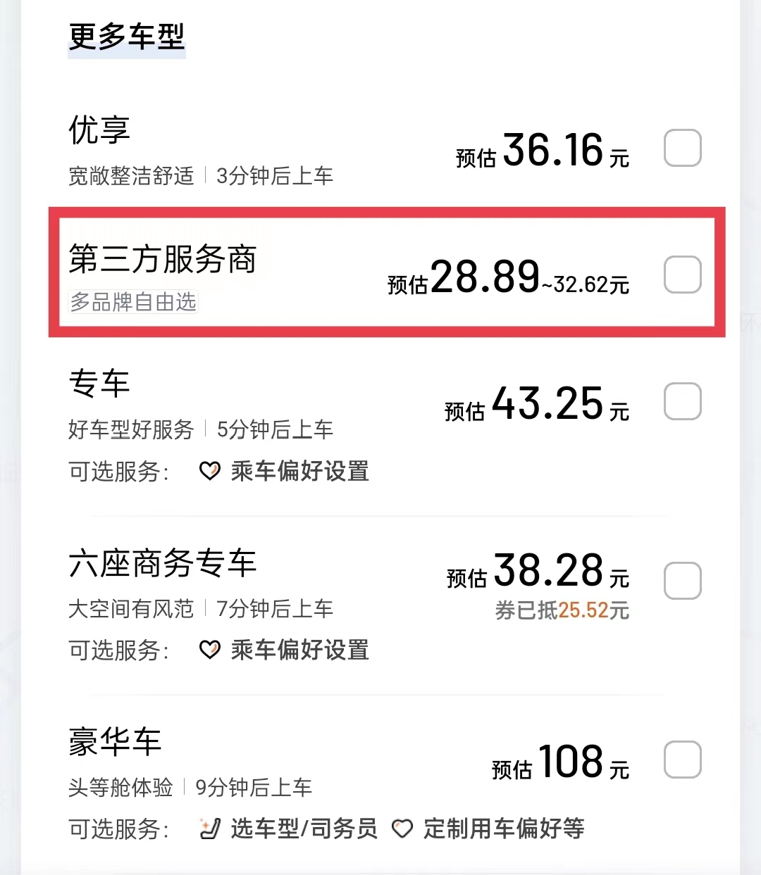
Task: Tap the 优享 ride type name
Action: coord(99,130)
